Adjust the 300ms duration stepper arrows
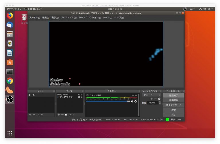The width and height of the screenshot is (220, 144). (160, 103)
